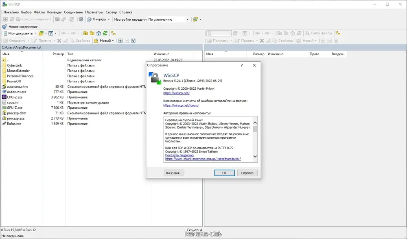Open https://winscp.net/ link
The height and width of the screenshot is (239, 407).
point(177,93)
